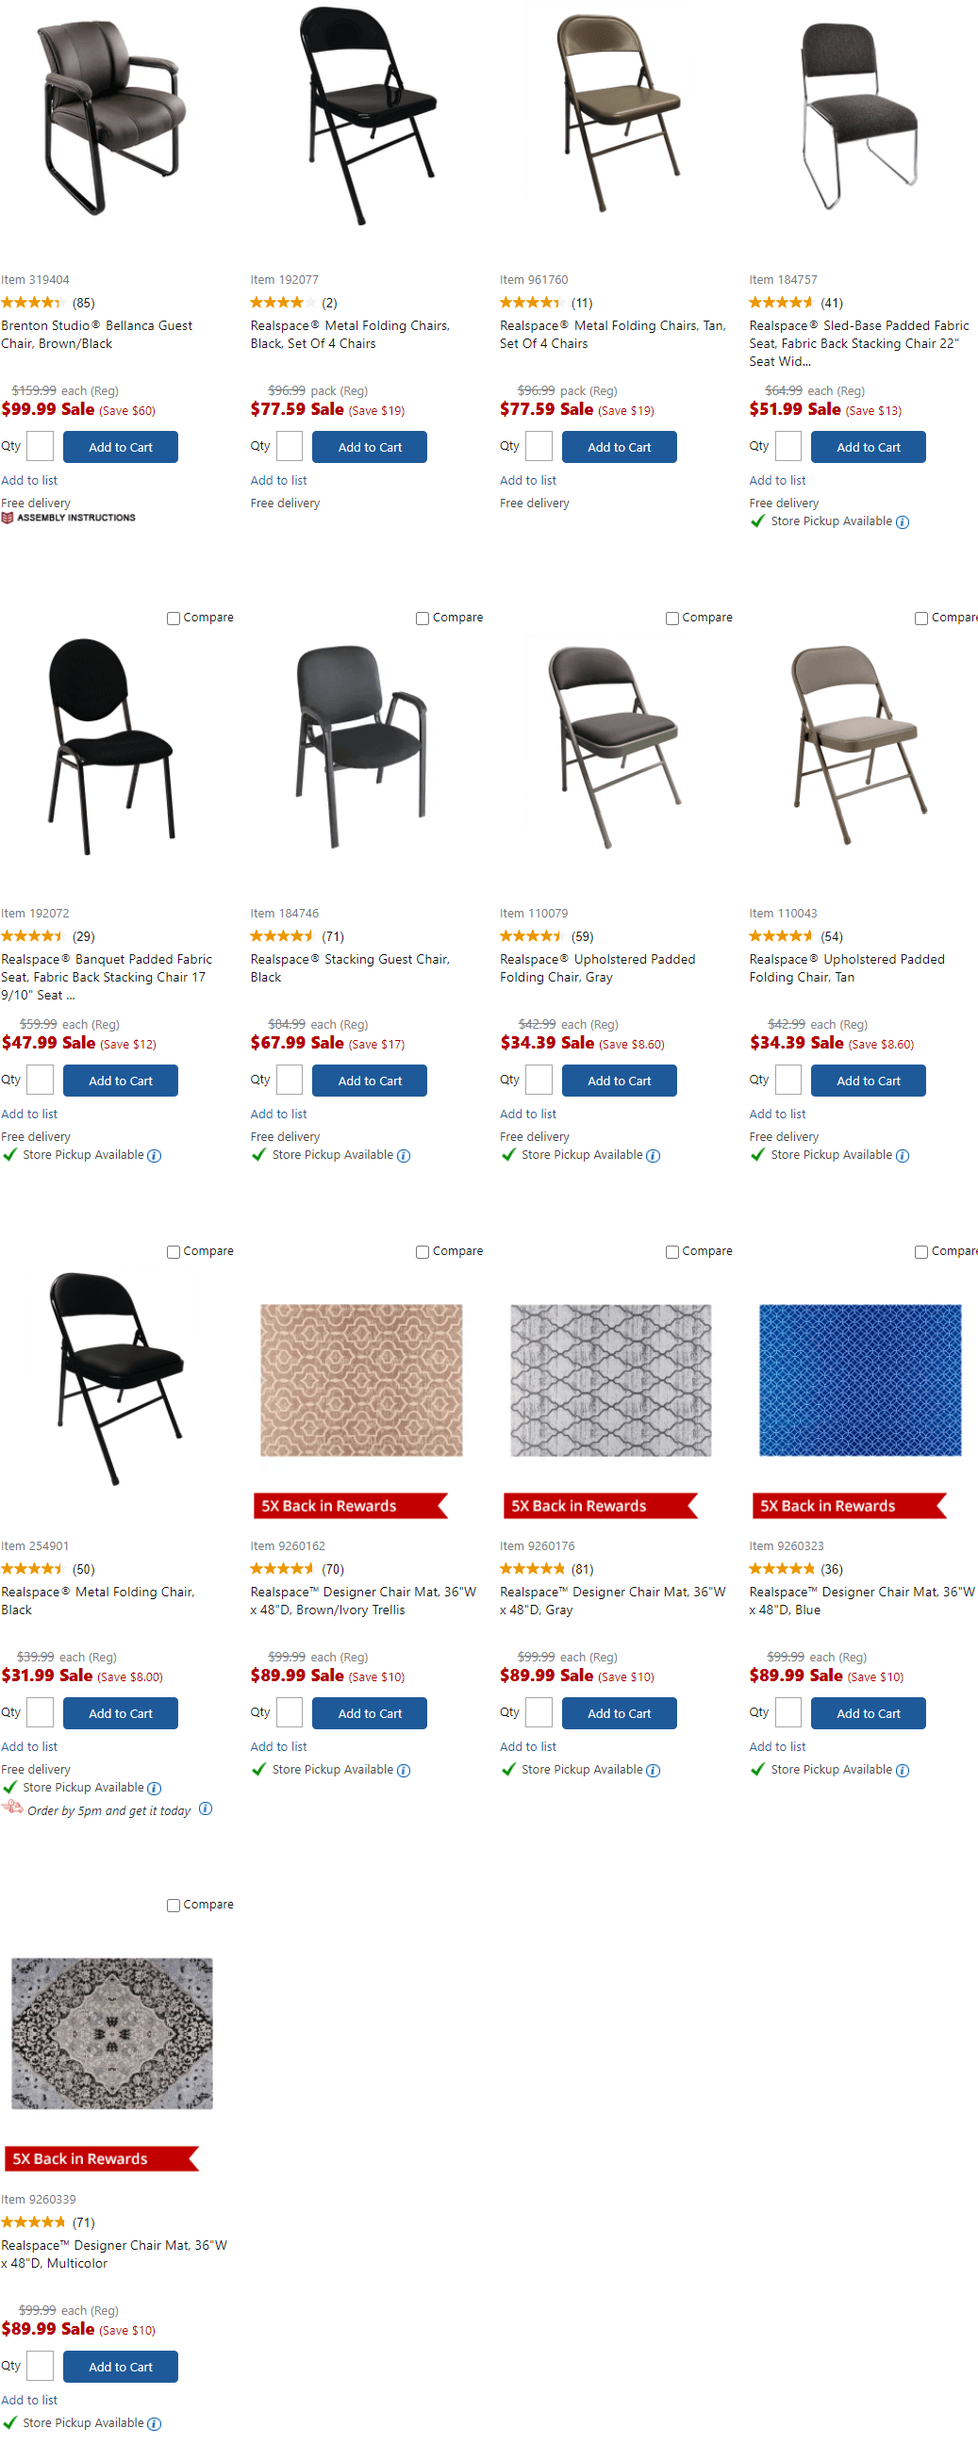
Task: Click Store Pickup info icon for the Multicolor chair mat
Action: click(x=154, y=2422)
